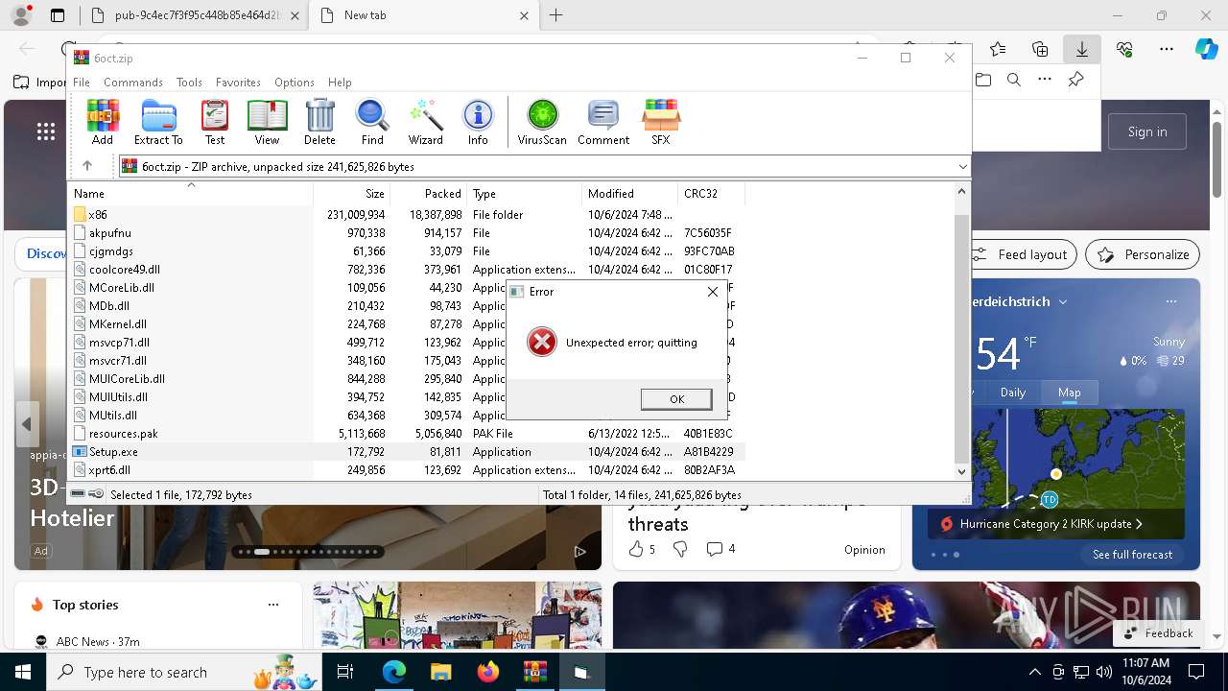The height and width of the screenshot is (691, 1228).
Task: Select xprt6.dll file
Action: [x=408, y=470]
